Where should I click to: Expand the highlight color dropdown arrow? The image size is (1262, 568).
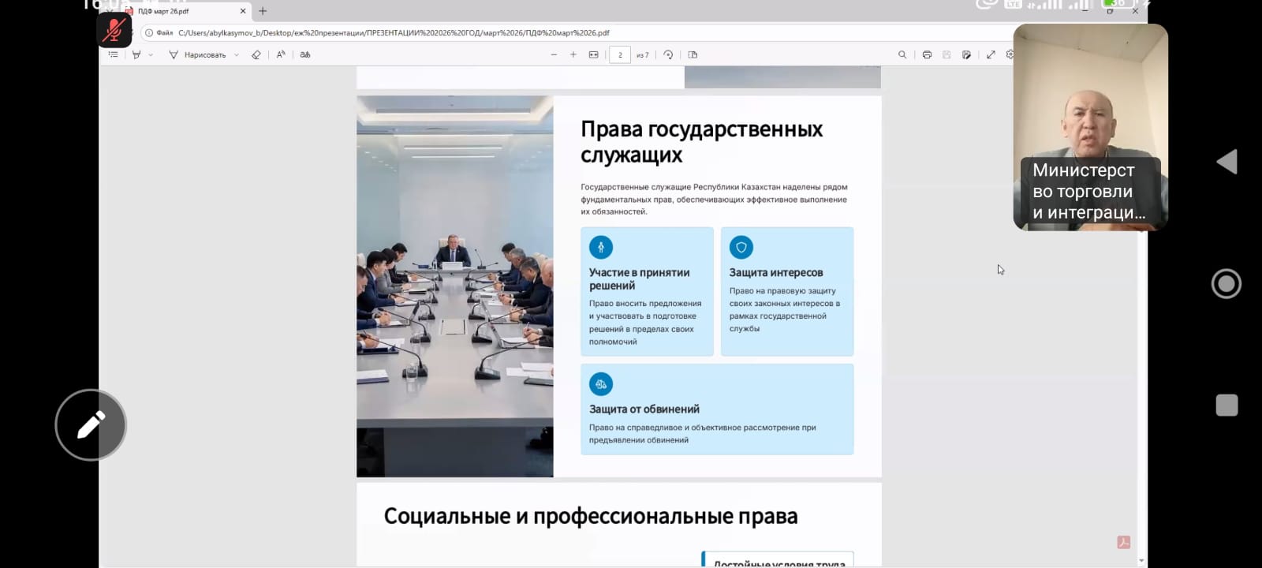tap(151, 55)
